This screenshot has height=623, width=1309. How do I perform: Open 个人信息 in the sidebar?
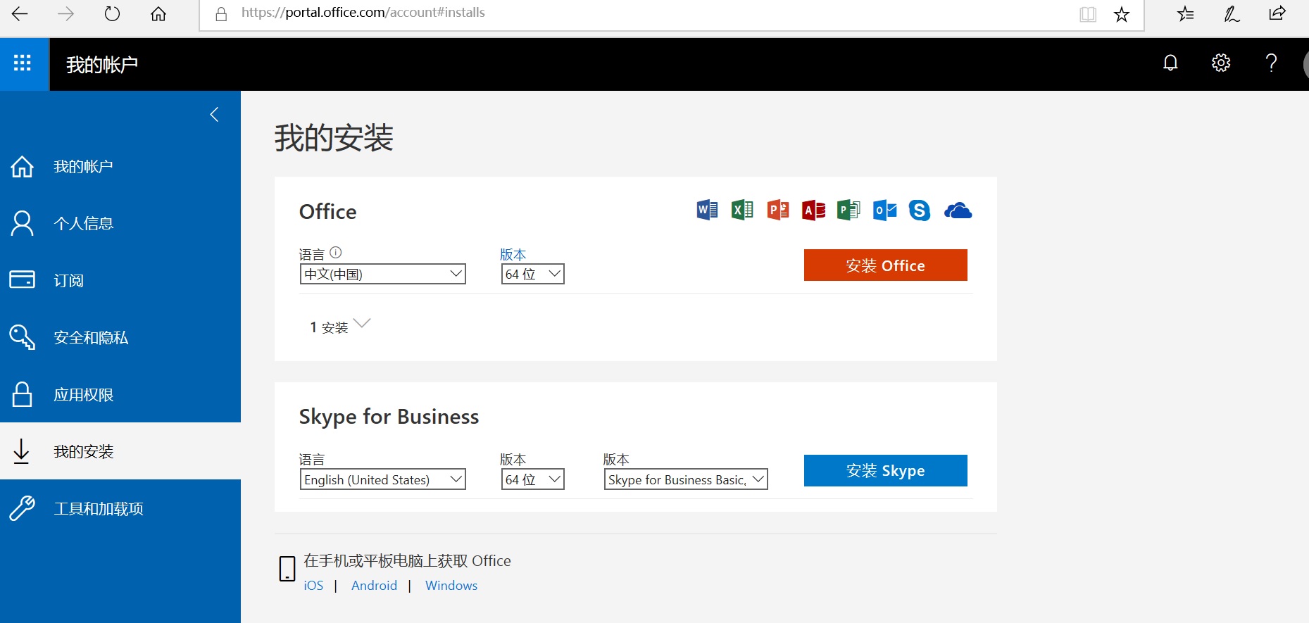(120, 223)
